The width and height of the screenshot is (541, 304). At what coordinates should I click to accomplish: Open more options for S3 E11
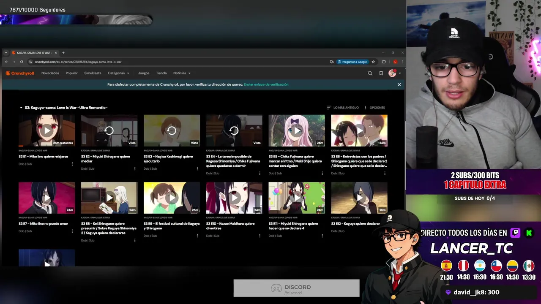[x=322, y=236]
